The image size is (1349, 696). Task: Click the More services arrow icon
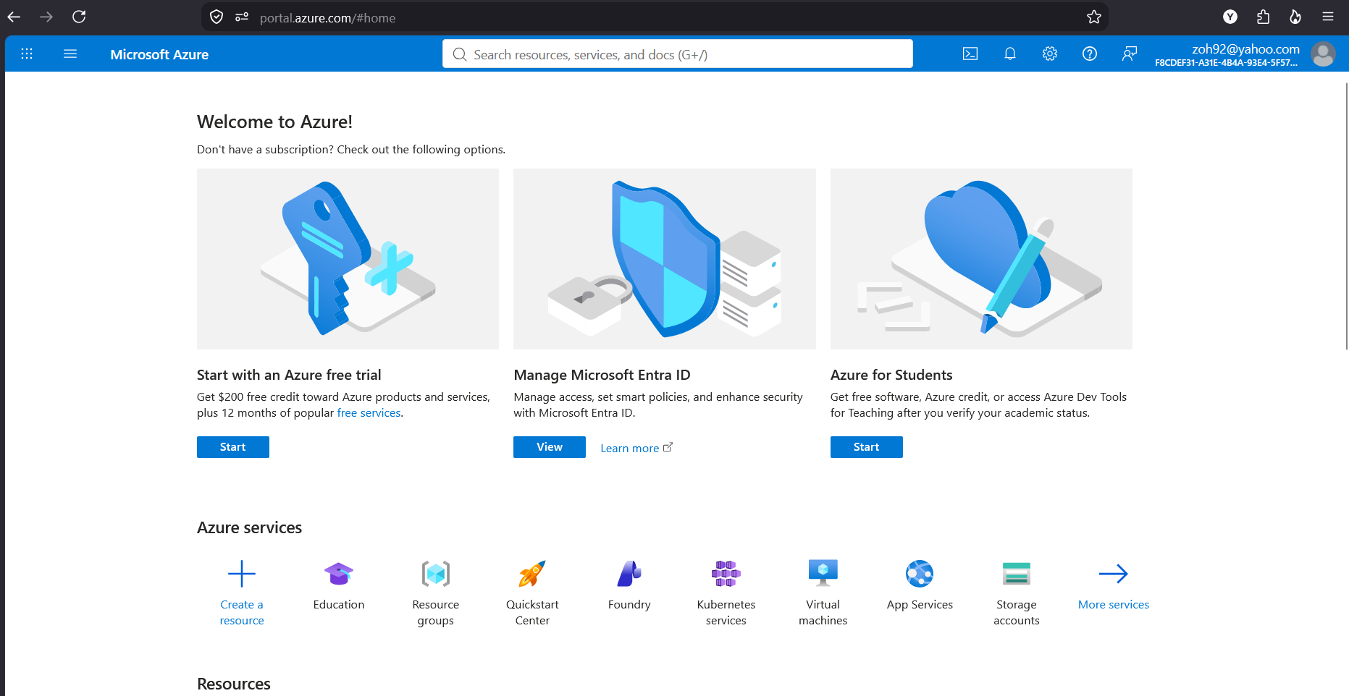coord(1114,574)
